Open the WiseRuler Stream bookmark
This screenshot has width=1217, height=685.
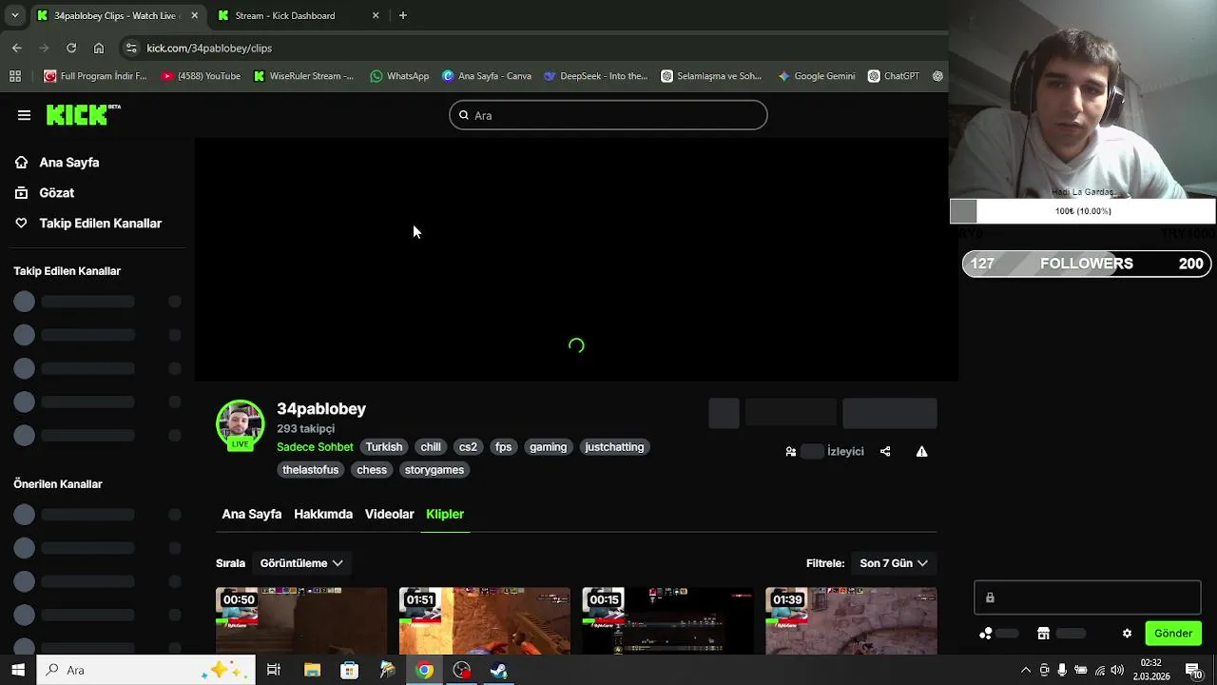pyautogui.click(x=304, y=76)
